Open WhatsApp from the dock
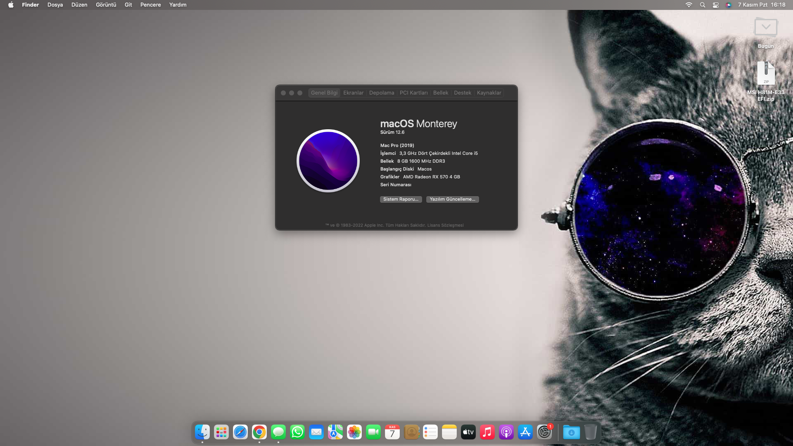Viewport: 793px width, 446px height. tap(297, 432)
